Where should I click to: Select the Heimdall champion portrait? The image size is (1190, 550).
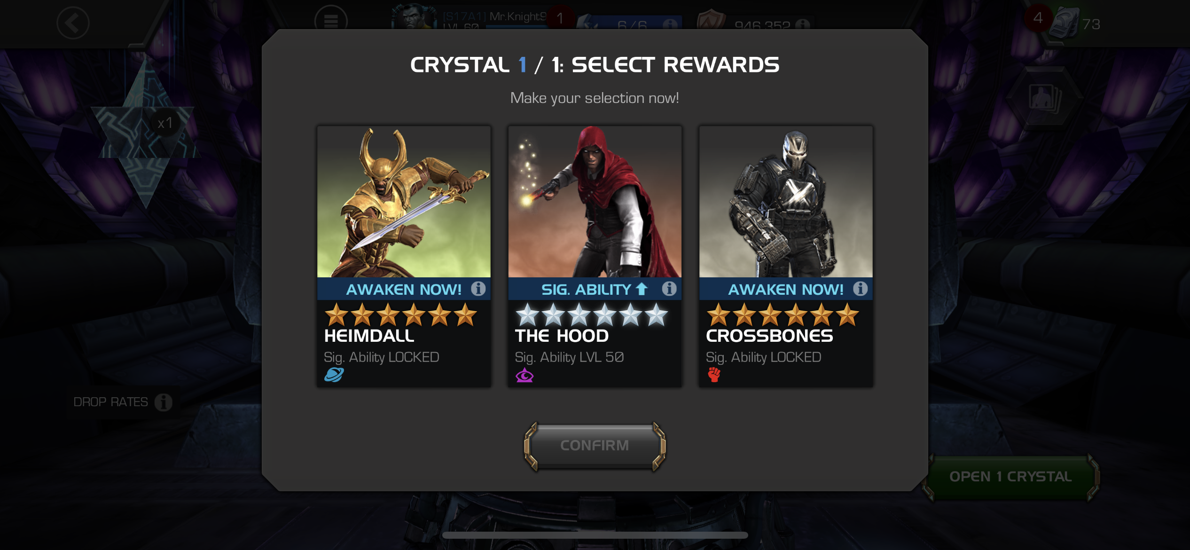(404, 202)
